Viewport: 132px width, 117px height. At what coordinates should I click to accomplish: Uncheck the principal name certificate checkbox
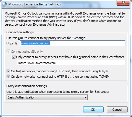click(13, 57)
